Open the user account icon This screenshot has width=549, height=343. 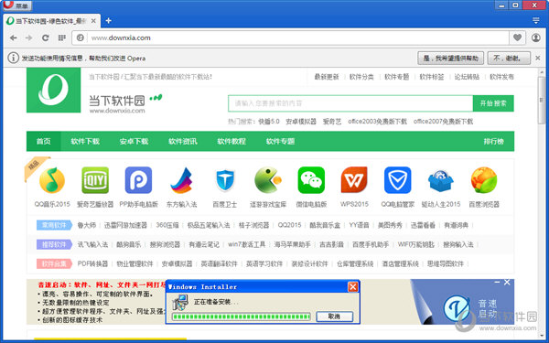coord(535,38)
